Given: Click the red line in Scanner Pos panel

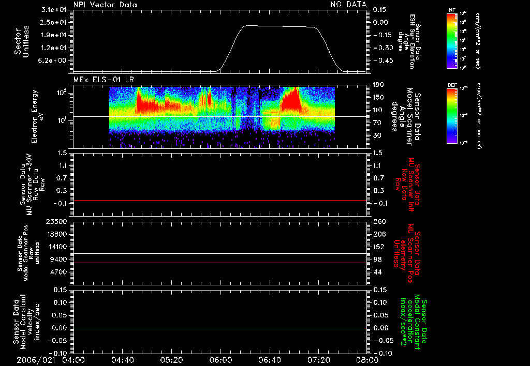Looking at the screenshot, I should (x=219, y=263).
